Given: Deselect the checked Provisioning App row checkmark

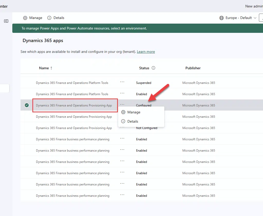Looking at the screenshot, I should coord(27,105).
